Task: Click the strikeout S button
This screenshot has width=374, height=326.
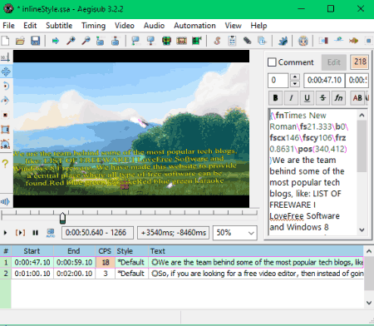Action: (x=322, y=98)
